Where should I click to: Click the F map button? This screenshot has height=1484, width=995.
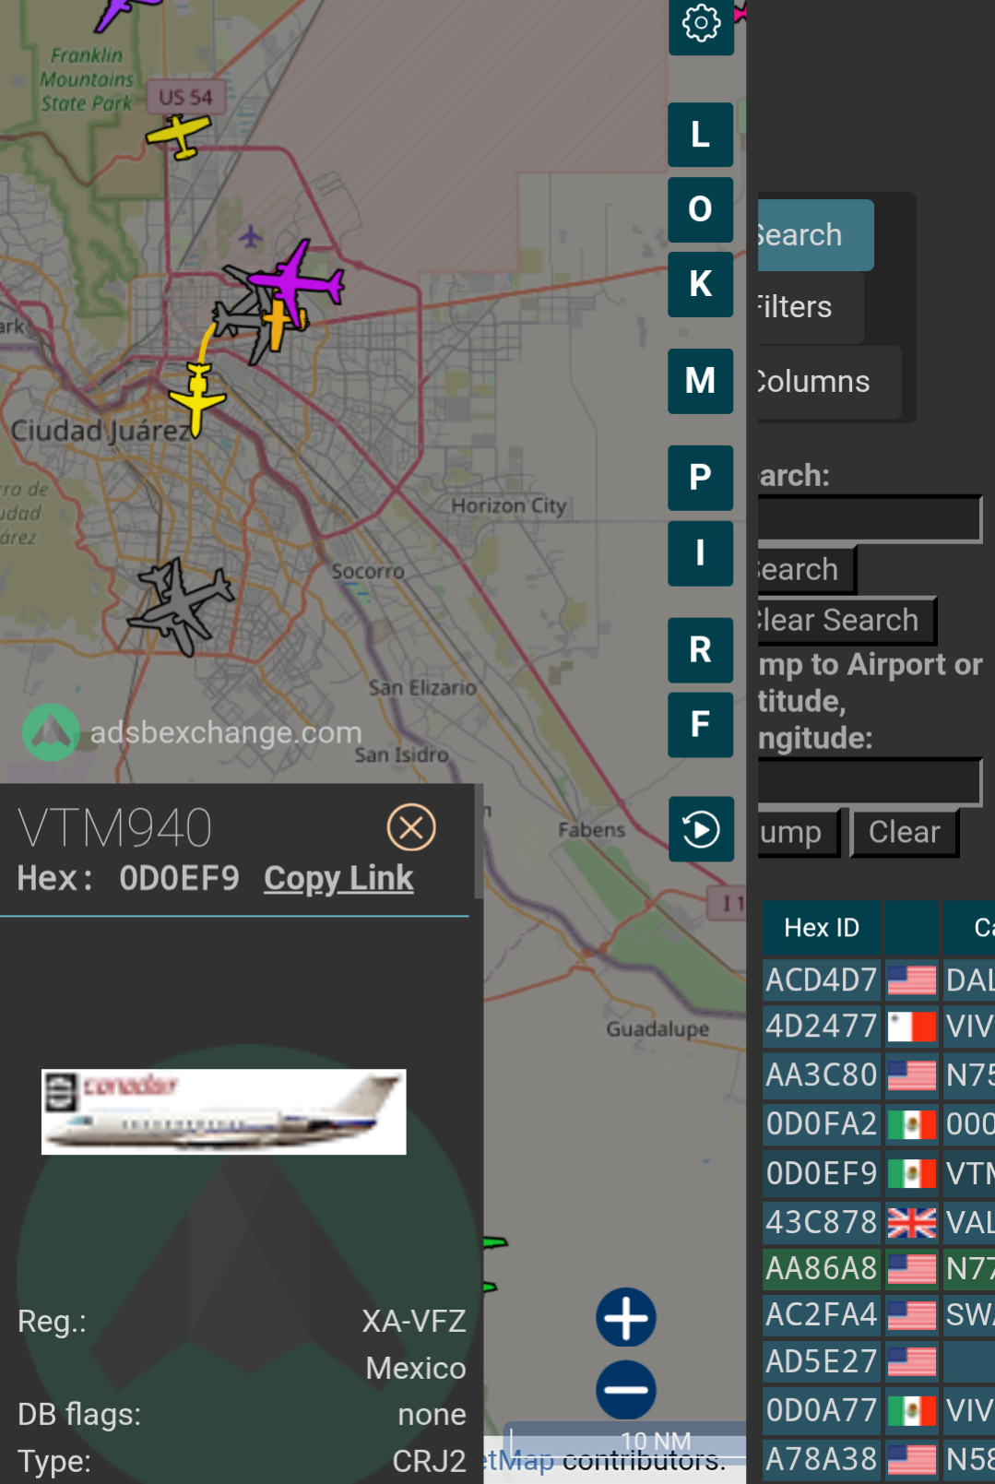(701, 725)
